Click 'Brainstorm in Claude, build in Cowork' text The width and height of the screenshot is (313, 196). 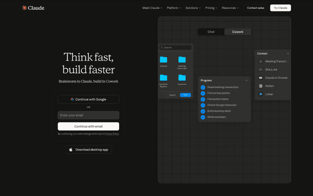(x=88, y=81)
